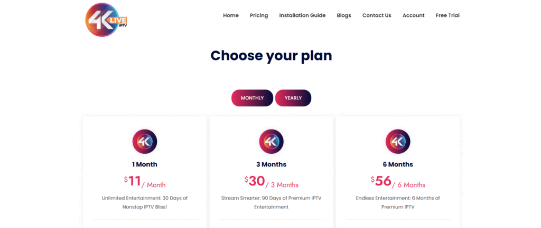Viewport: 541px width, 228px height.
Task: Switch billing to the Yearly toggle
Action: pos(293,98)
